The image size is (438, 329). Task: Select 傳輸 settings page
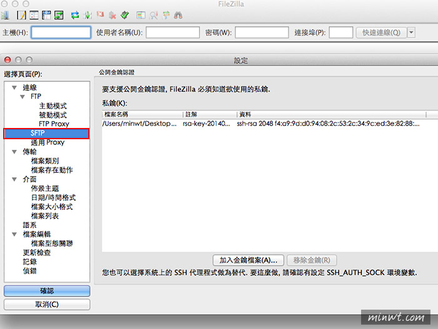tap(29, 152)
